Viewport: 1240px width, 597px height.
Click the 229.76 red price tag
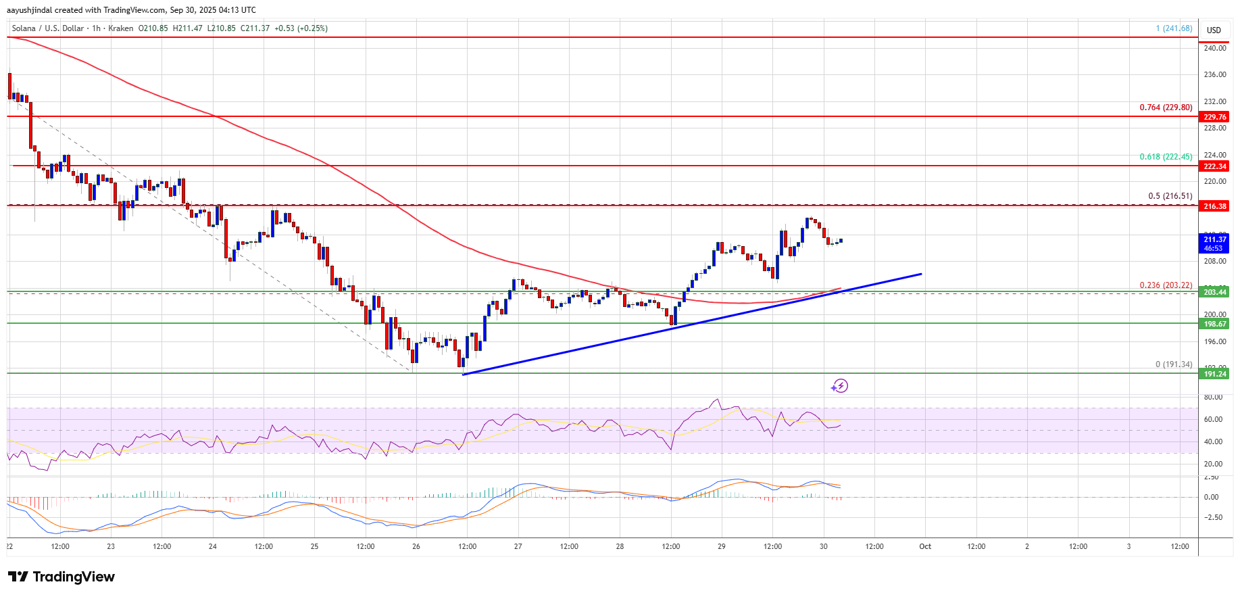click(x=1215, y=117)
